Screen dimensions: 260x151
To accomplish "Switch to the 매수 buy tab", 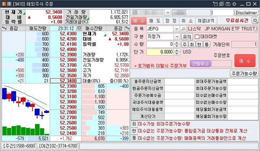I will coord(139,21).
